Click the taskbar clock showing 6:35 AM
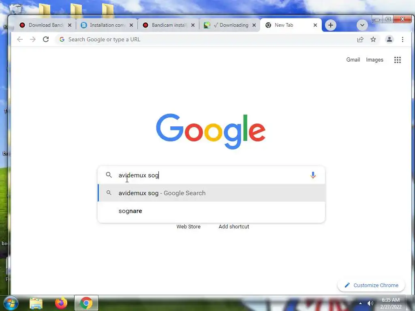Image resolution: width=415 pixels, height=311 pixels. 391,303
